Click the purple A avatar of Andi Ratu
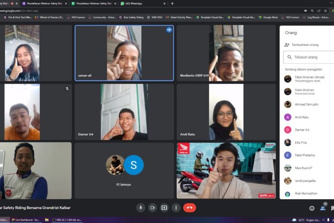The image size is (334, 223). tap(288, 117)
